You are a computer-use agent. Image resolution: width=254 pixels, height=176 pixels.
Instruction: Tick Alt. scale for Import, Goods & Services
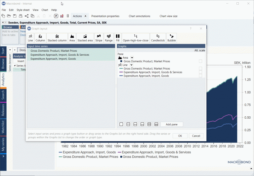pyautogui.click(x=200, y=72)
